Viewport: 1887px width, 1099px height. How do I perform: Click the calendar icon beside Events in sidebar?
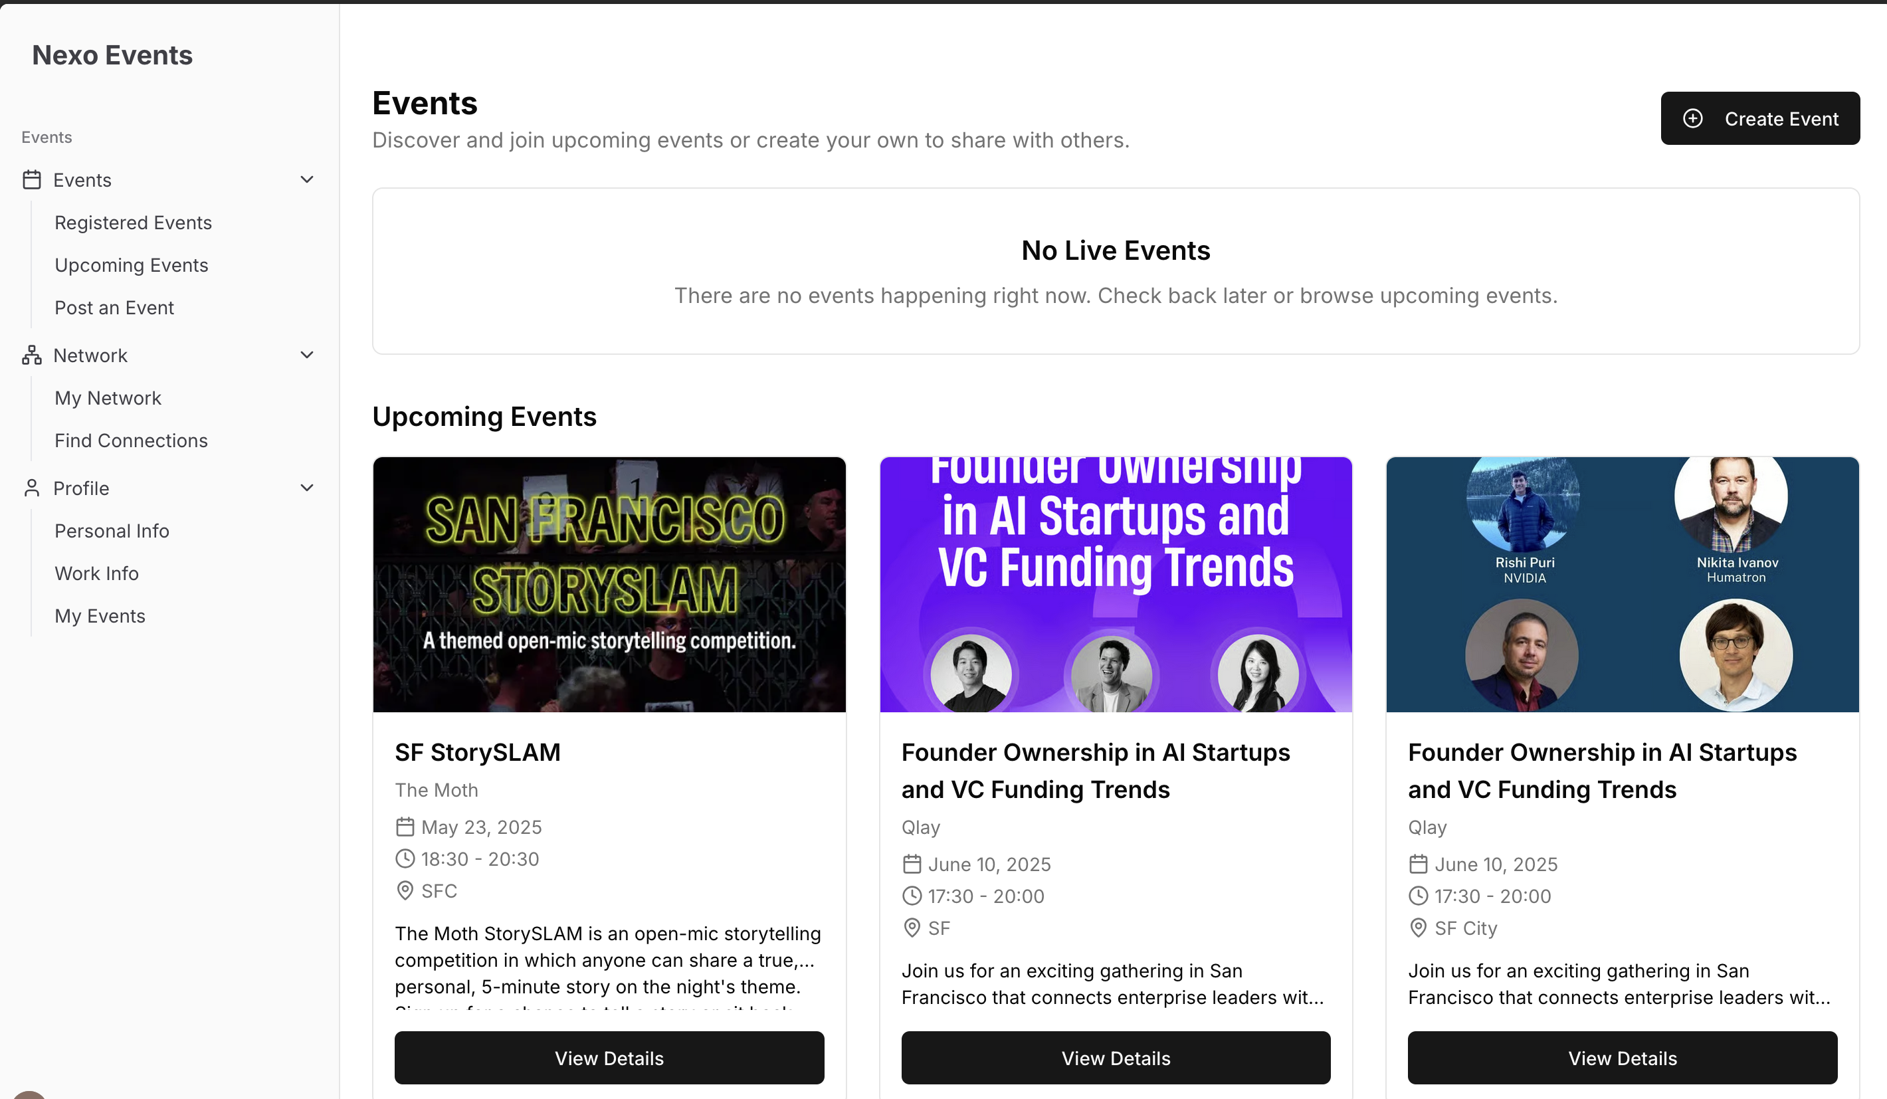point(31,179)
